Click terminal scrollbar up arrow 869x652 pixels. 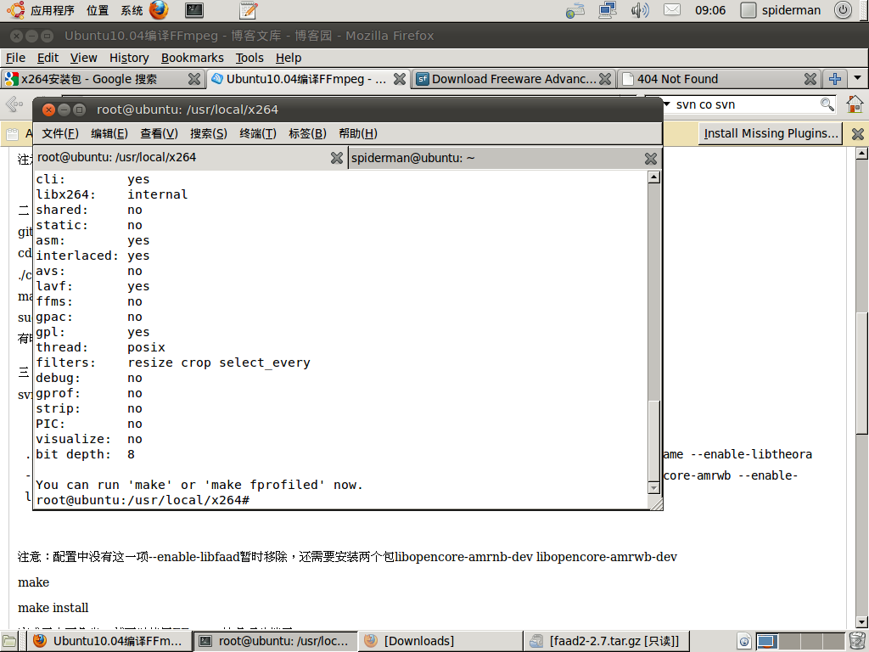tap(654, 177)
